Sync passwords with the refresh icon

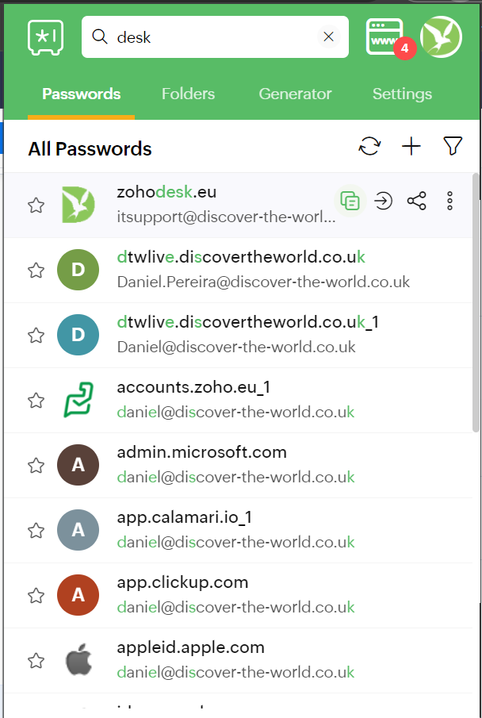(369, 146)
